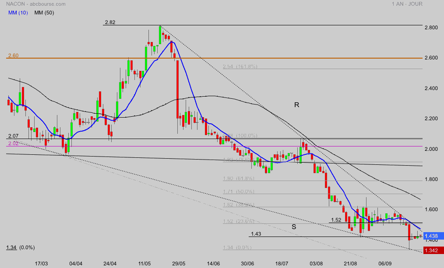Click the "1.80 (61.8%)" Fibonacci label
Viewport: 444px width, 268px height.
[x=239, y=178]
